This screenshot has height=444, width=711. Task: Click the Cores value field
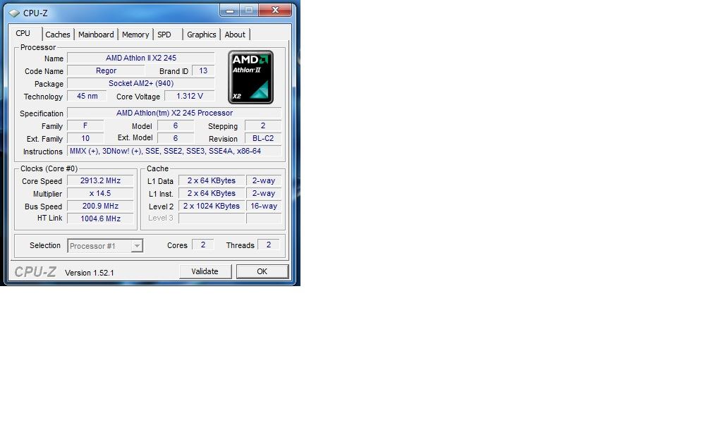[202, 245]
